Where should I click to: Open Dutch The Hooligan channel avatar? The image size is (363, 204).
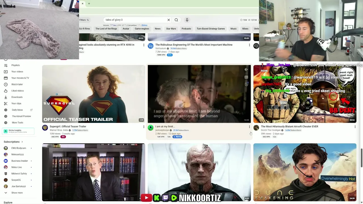[x=256, y=128]
